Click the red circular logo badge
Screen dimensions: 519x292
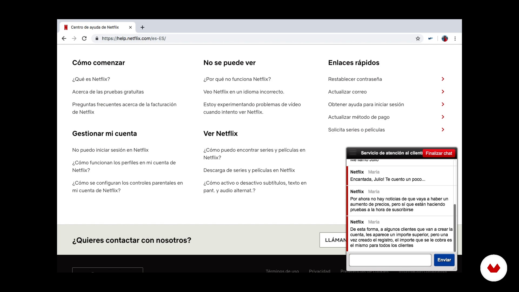pyautogui.click(x=494, y=268)
